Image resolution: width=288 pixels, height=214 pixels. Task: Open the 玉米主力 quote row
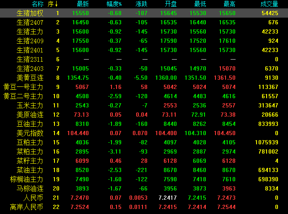click(x=144, y=105)
